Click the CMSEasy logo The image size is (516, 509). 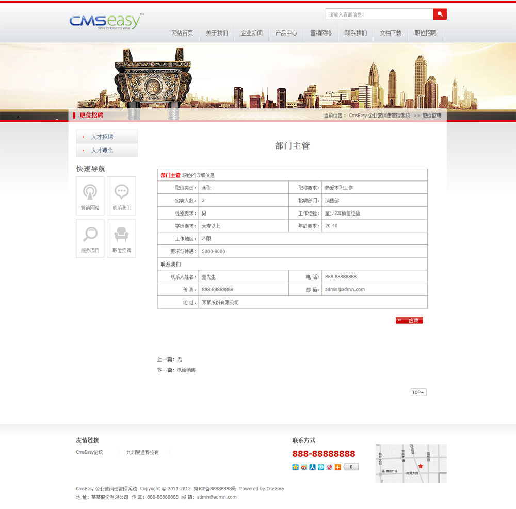point(106,21)
